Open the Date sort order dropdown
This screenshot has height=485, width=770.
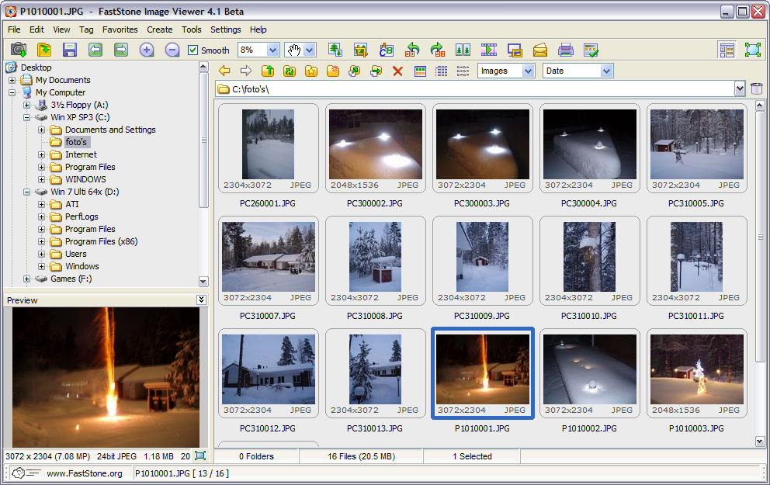click(606, 71)
